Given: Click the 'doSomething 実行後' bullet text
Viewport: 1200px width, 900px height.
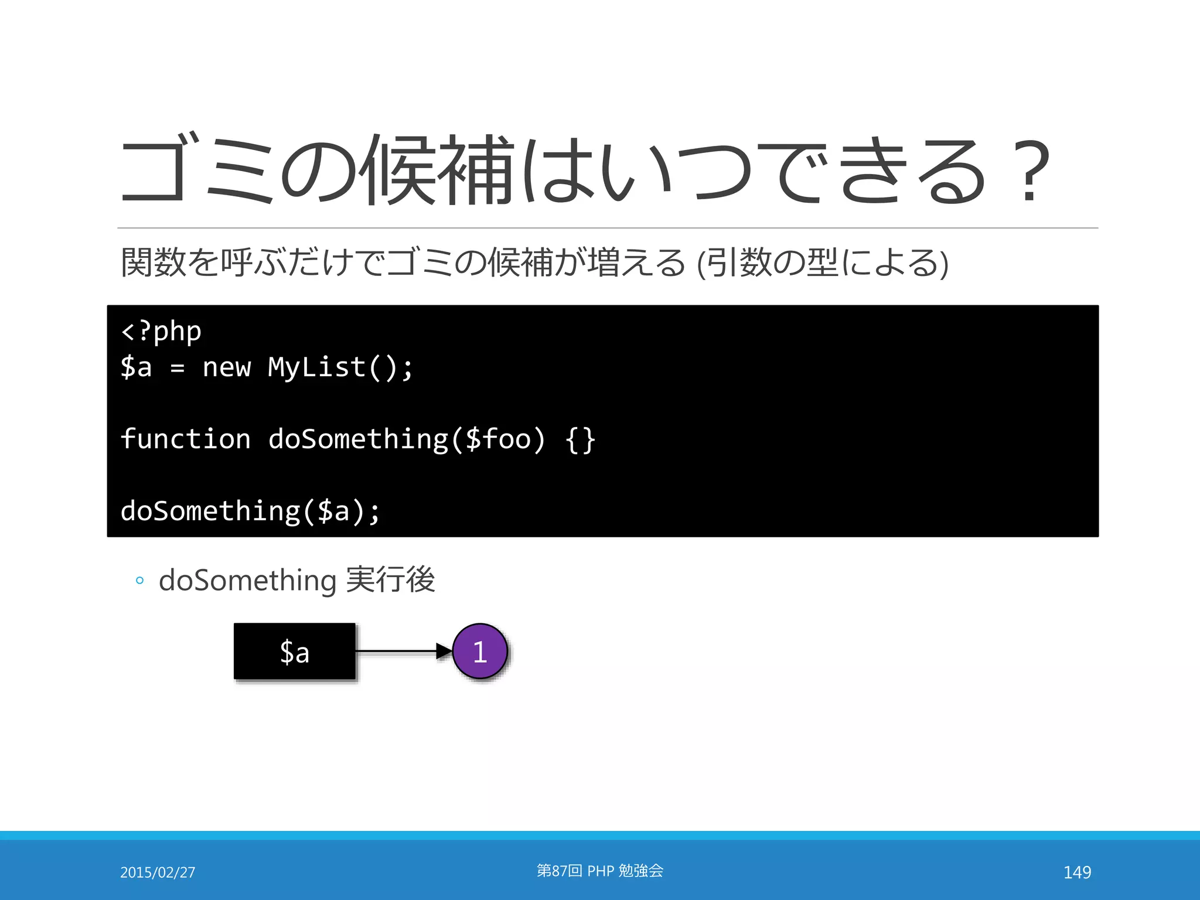Looking at the screenshot, I should click(296, 580).
